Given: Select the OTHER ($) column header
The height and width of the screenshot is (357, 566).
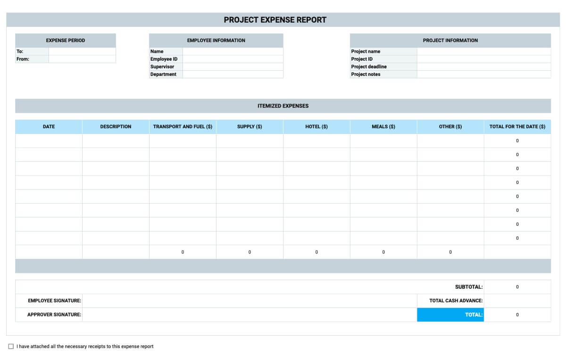Looking at the screenshot, I should click(451, 127).
